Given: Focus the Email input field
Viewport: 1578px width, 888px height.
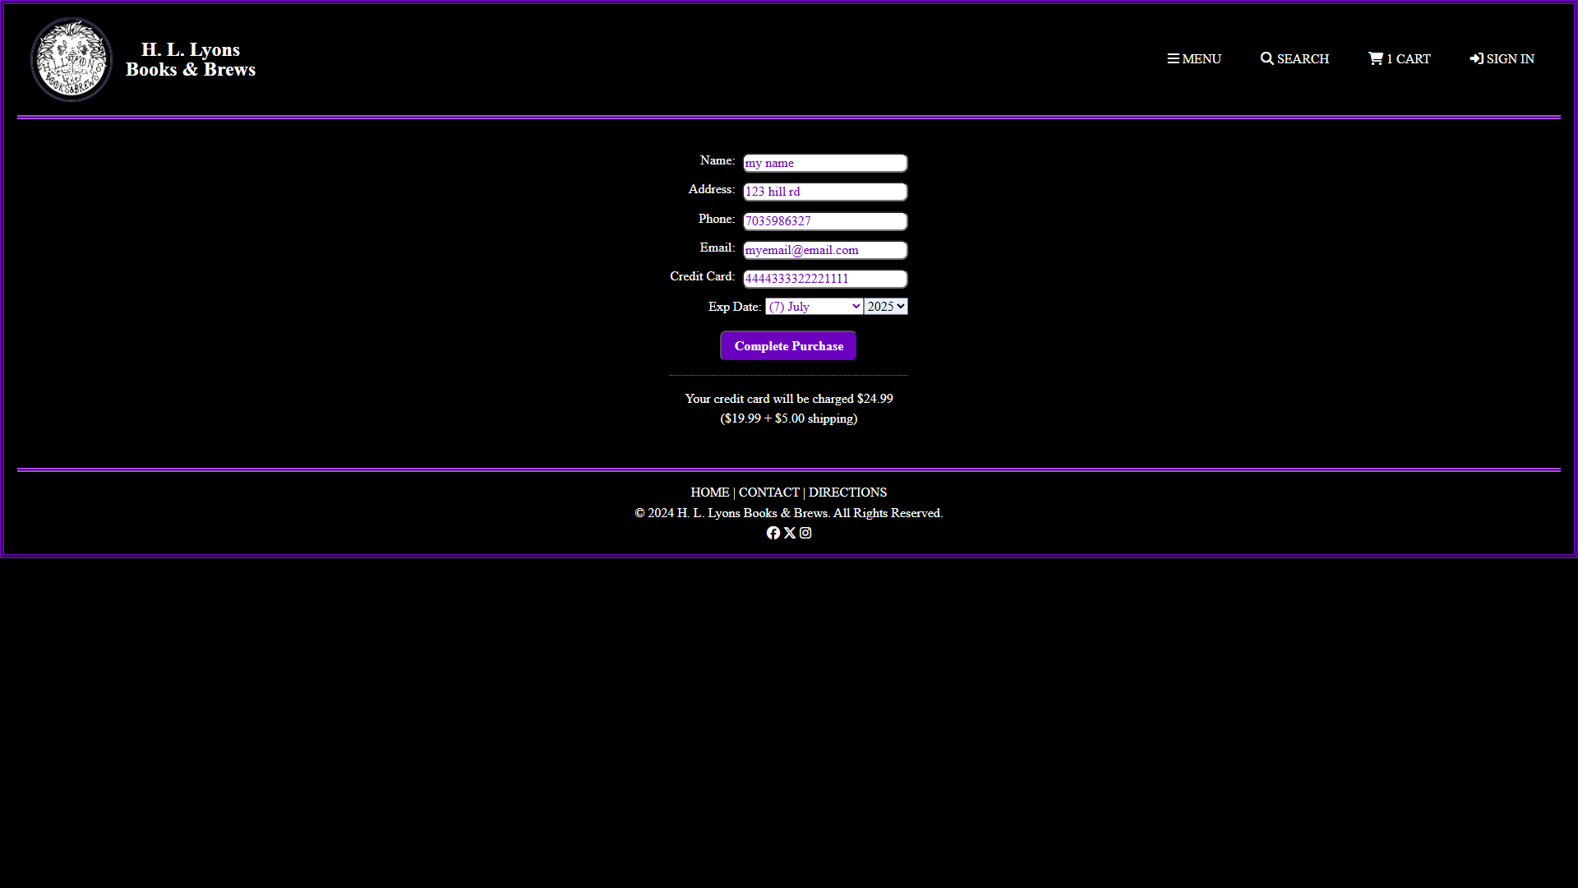Looking at the screenshot, I should [x=825, y=250].
